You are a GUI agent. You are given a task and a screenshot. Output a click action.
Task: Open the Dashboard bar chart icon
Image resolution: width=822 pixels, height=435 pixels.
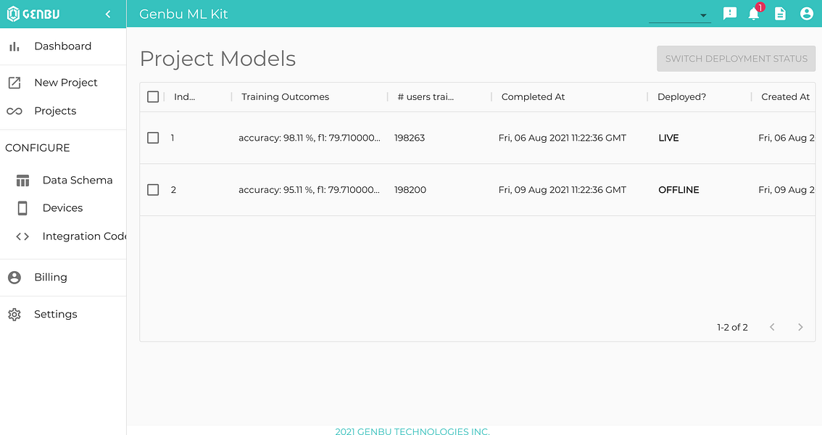coord(14,46)
